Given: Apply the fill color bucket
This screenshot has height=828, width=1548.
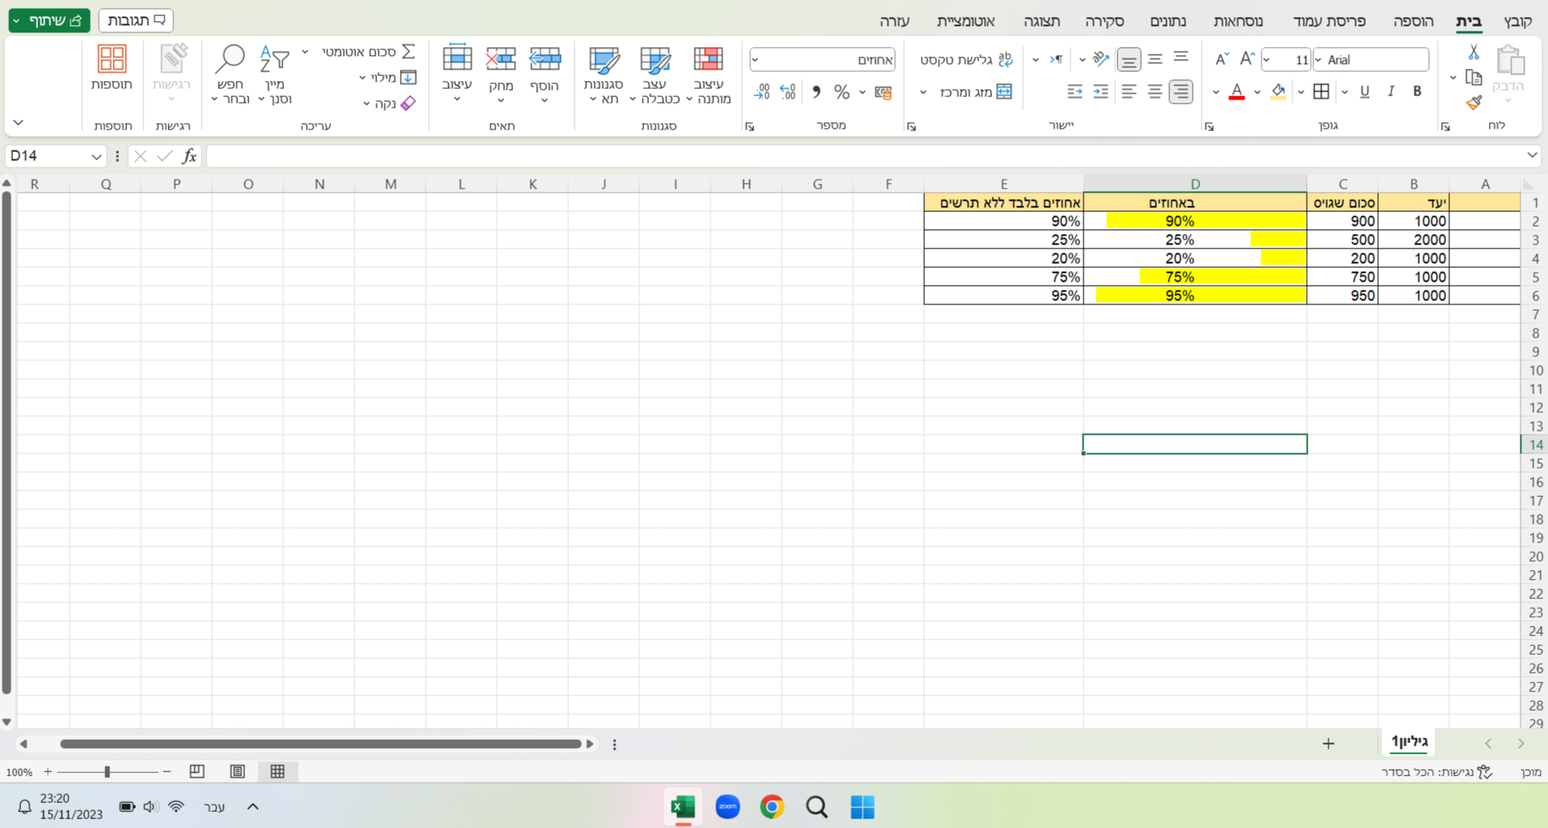Looking at the screenshot, I should tap(1279, 91).
